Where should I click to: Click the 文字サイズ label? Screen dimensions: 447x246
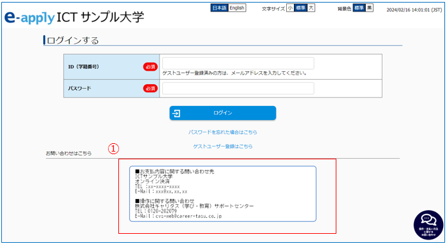273,9
